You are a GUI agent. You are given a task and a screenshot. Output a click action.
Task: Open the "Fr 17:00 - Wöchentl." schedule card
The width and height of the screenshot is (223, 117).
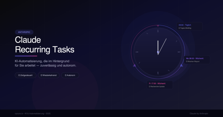[160, 85]
